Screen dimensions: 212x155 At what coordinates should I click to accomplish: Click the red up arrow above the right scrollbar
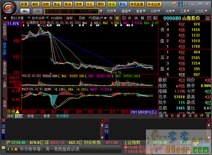point(209,120)
